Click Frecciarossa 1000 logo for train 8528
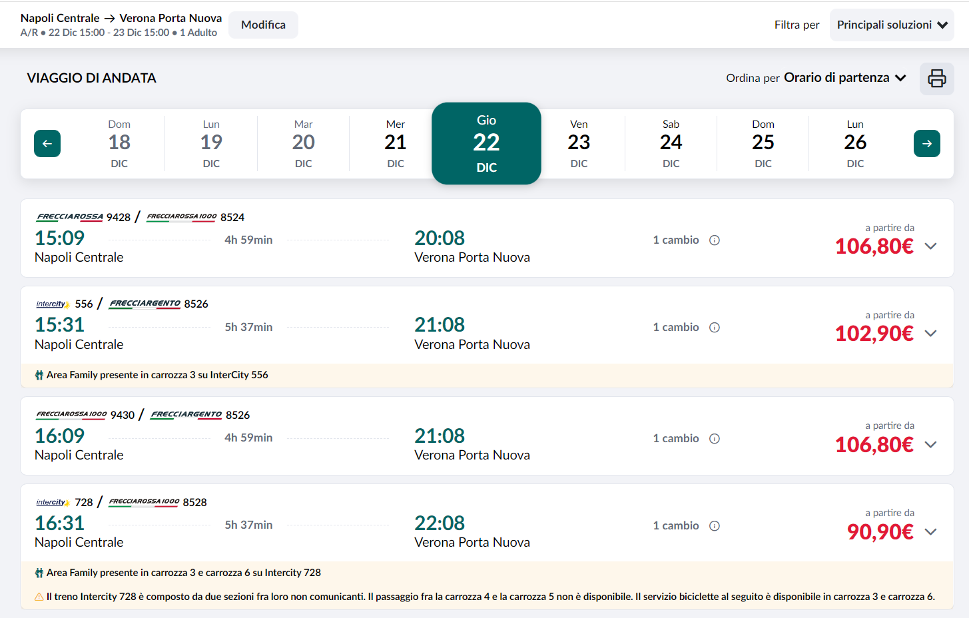969x618 pixels. 144,502
